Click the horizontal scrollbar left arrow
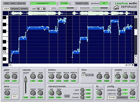The height and width of the screenshot is (102, 140). coord(10,65)
